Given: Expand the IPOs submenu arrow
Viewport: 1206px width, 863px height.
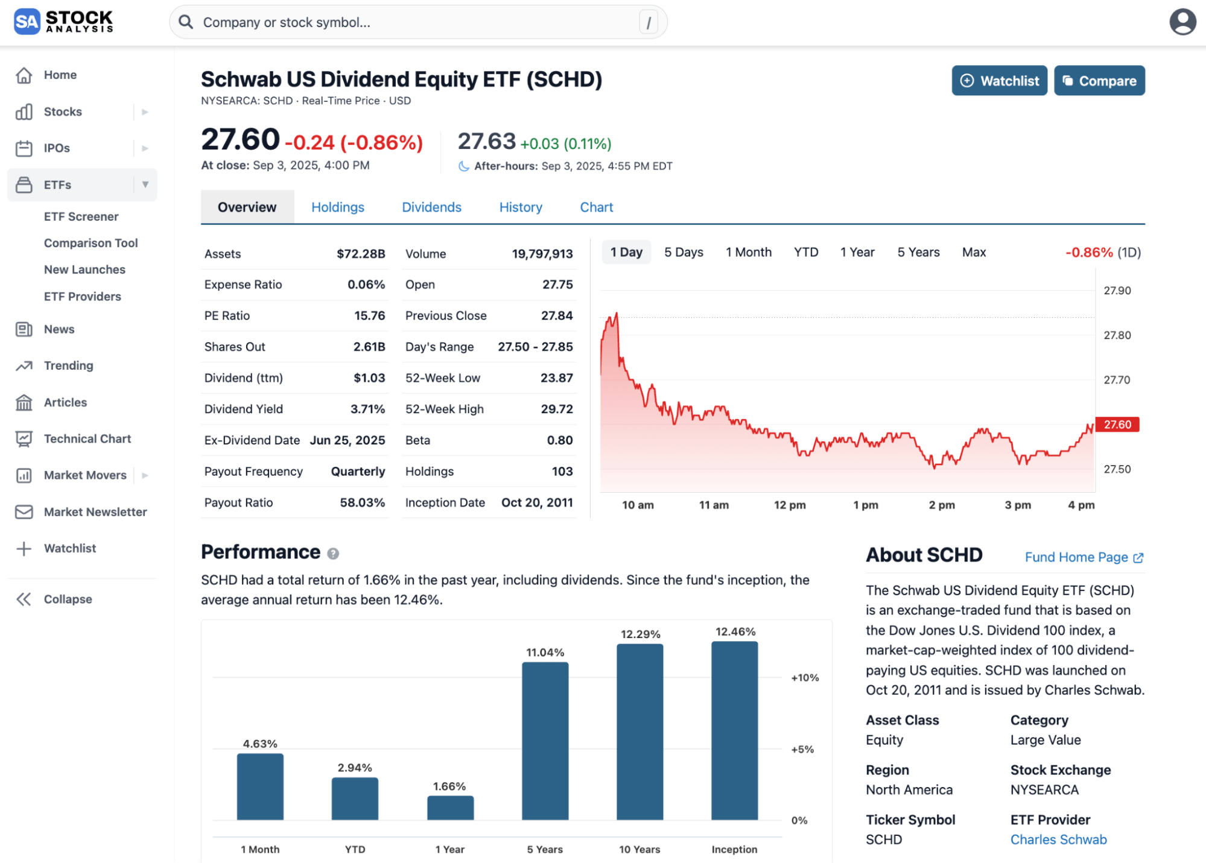Looking at the screenshot, I should coord(145,148).
